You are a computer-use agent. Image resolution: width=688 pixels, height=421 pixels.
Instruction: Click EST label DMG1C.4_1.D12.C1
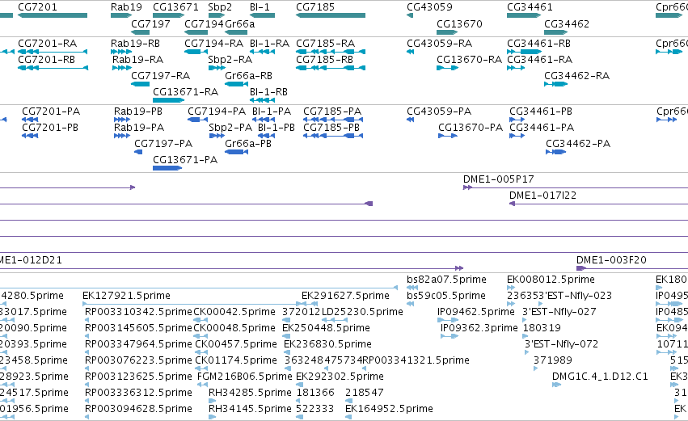(600, 377)
